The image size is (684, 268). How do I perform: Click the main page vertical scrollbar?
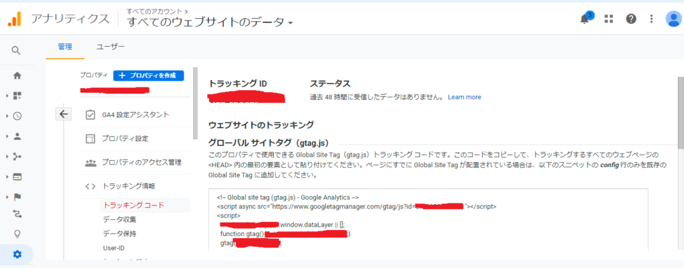[x=681, y=113]
